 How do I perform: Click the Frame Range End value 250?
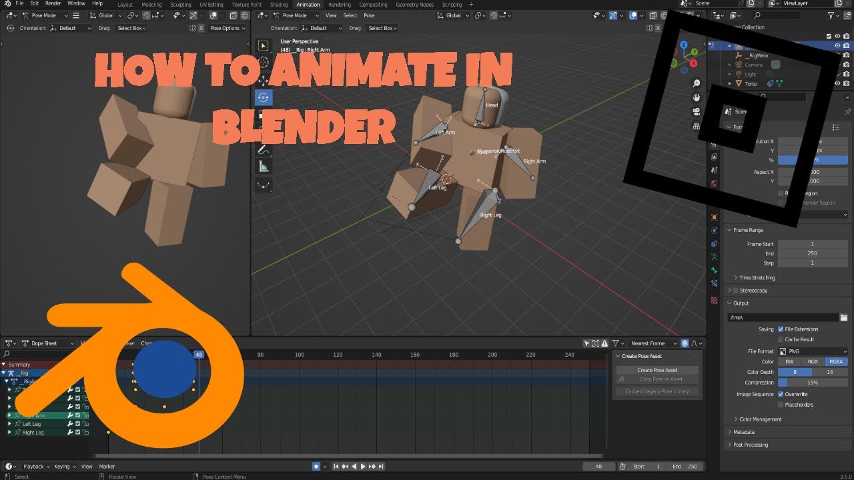(x=813, y=253)
